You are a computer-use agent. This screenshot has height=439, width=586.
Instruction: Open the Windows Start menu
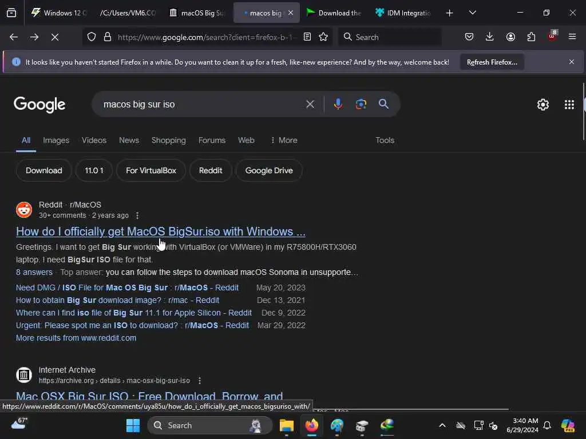(x=133, y=425)
